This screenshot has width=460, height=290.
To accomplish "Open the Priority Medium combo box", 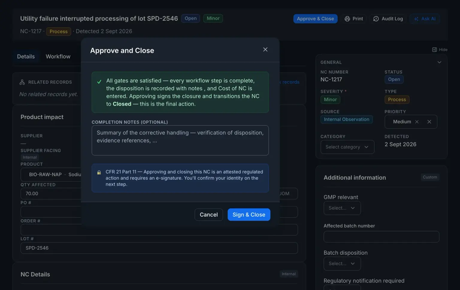I will point(411,122).
